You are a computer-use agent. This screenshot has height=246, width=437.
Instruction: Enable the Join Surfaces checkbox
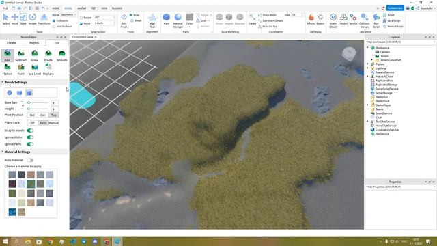click(54, 27)
